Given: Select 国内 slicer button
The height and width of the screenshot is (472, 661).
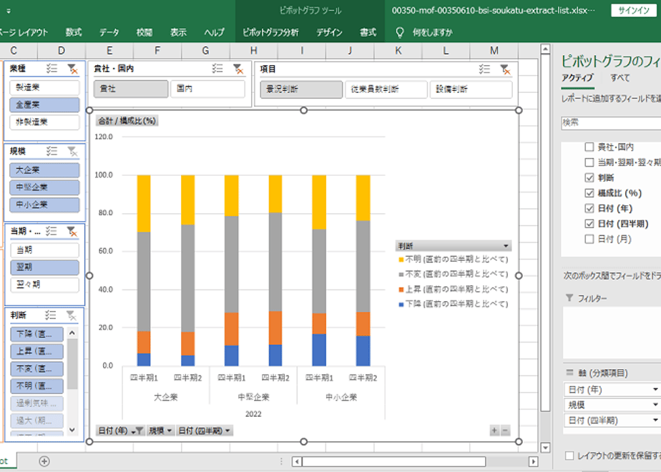Looking at the screenshot, I should [x=207, y=89].
